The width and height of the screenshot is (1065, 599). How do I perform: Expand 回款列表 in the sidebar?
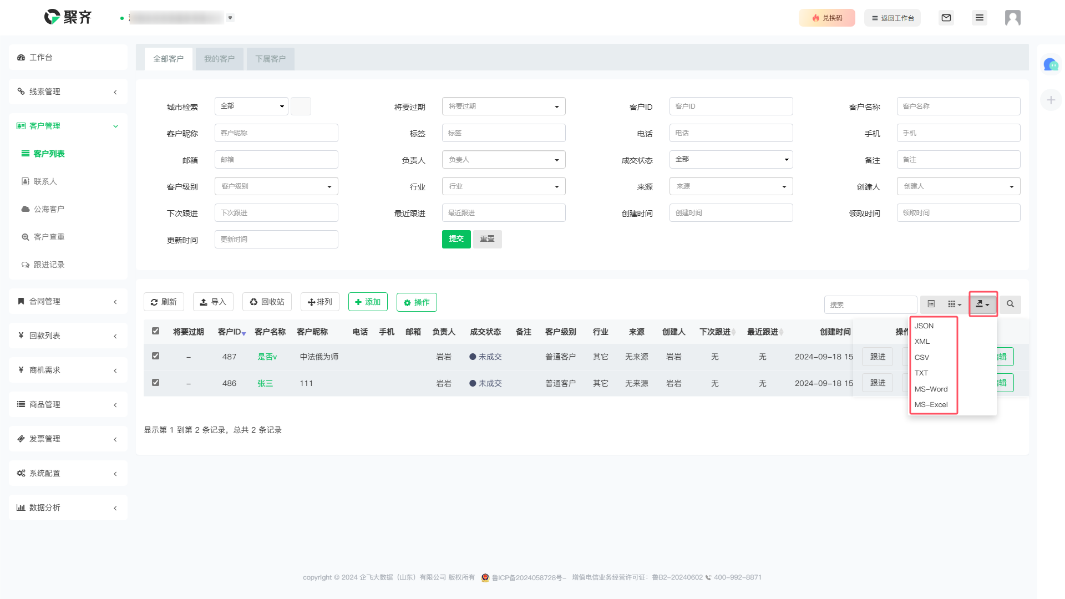(68, 336)
